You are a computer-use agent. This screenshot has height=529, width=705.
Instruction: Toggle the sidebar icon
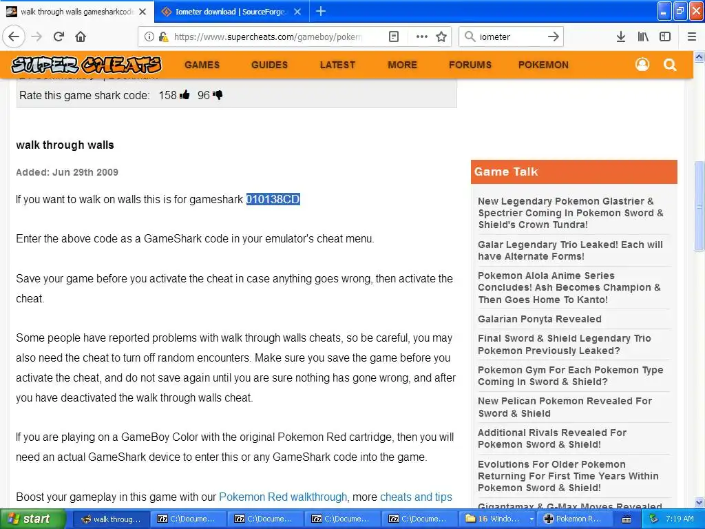pyautogui.click(x=665, y=37)
